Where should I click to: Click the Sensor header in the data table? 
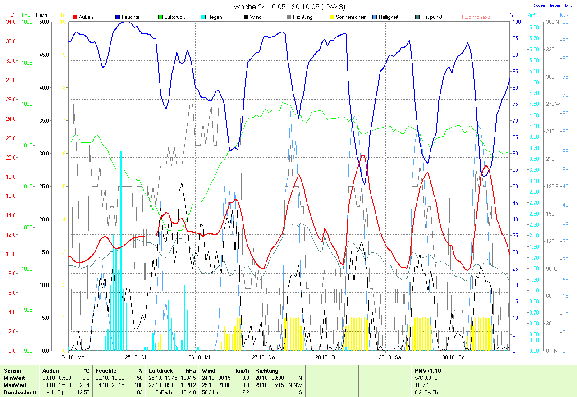pos(13,371)
